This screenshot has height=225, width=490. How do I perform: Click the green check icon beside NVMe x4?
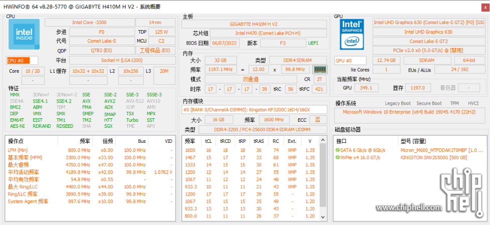coord(338,157)
